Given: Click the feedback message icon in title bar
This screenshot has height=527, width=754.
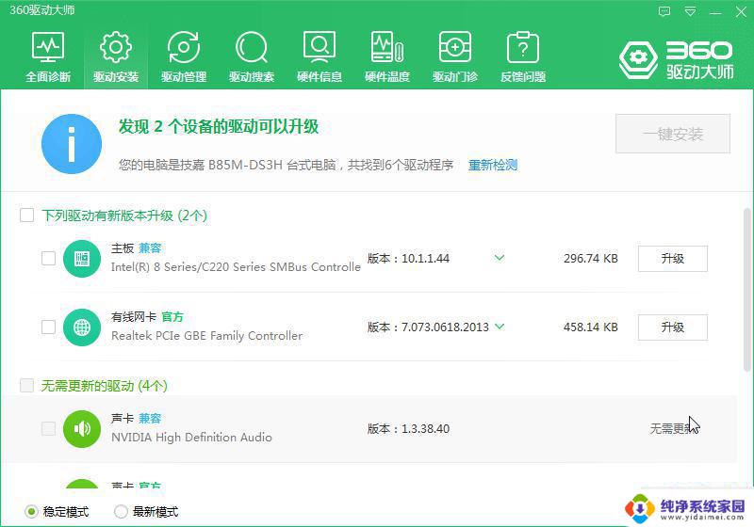Looking at the screenshot, I should point(664,11).
